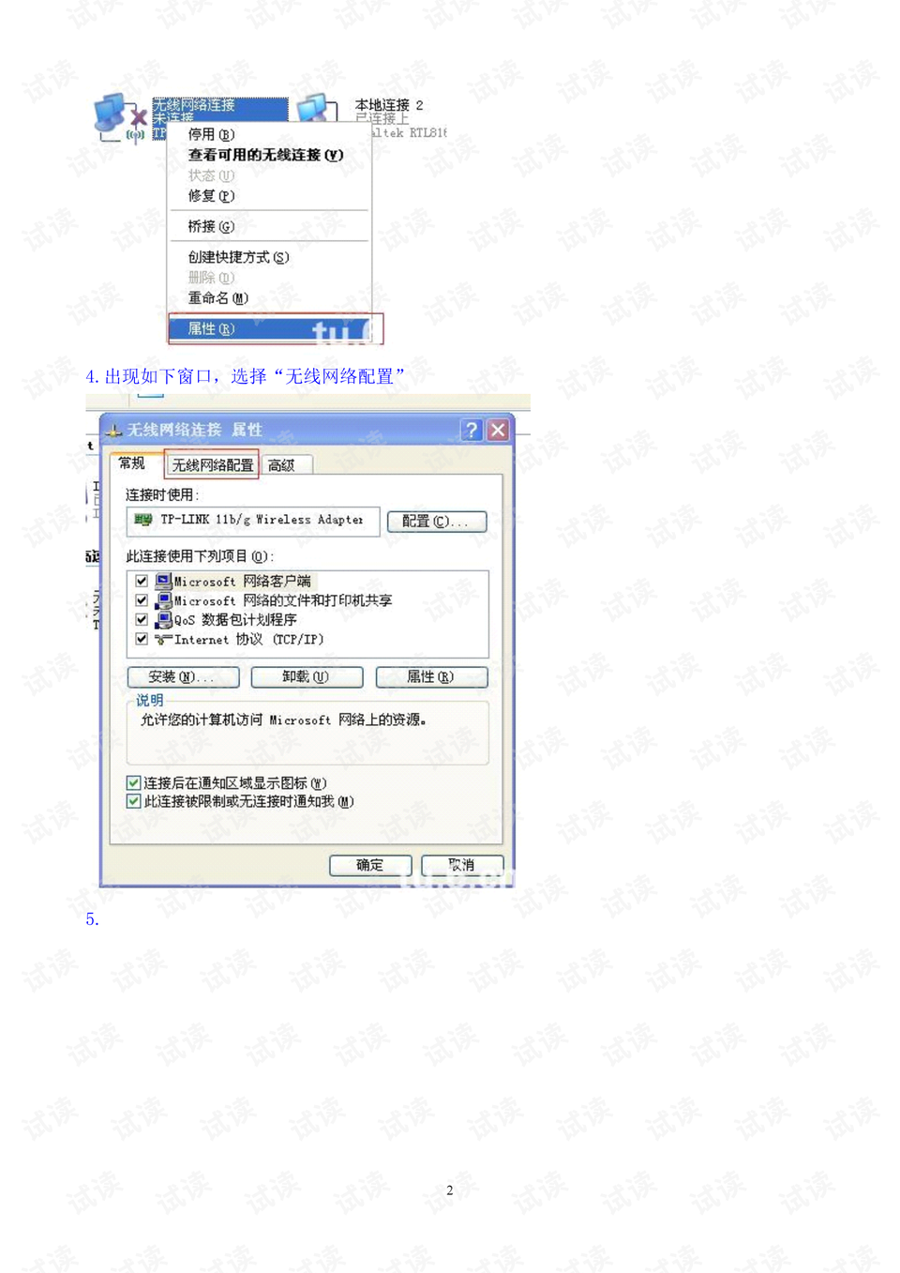Uncheck QoS 数据包计划程序

141,620
